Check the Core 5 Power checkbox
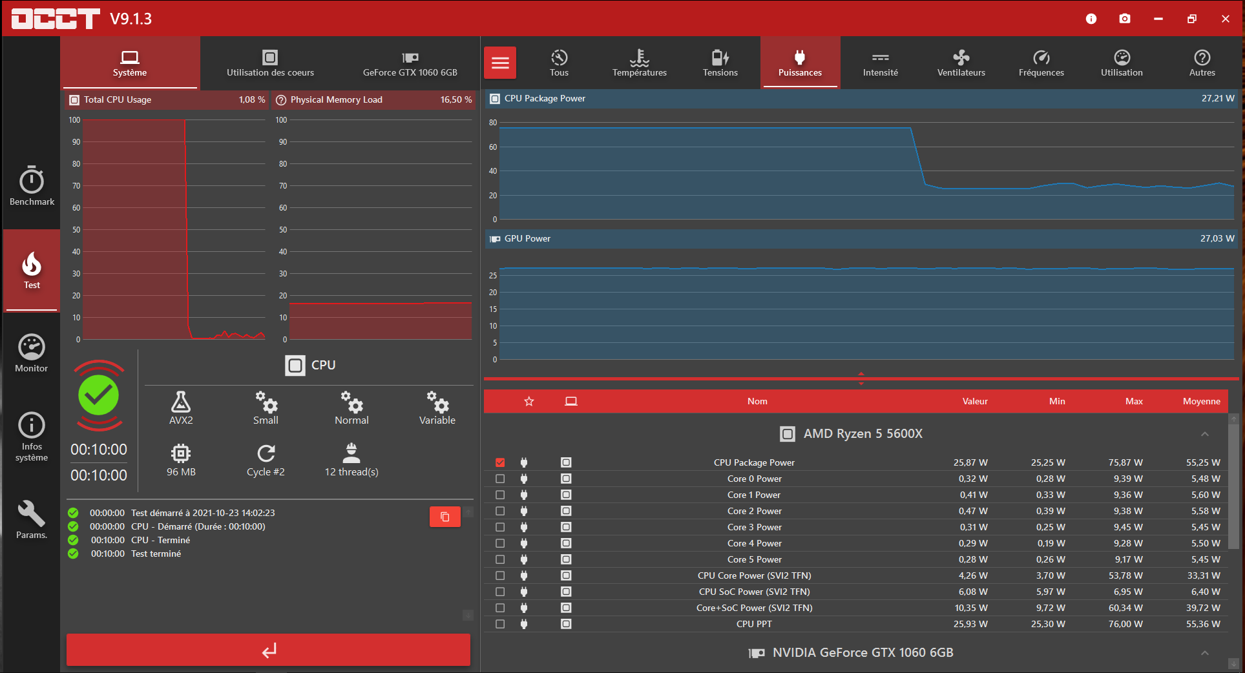This screenshot has height=673, width=1245. pos(500,559)
